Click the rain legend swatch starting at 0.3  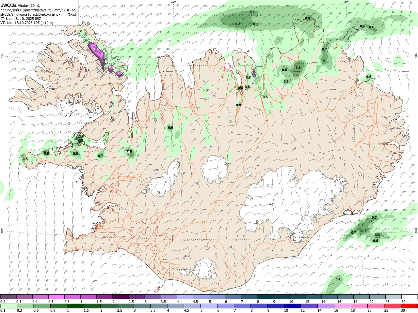coord(25,306)
